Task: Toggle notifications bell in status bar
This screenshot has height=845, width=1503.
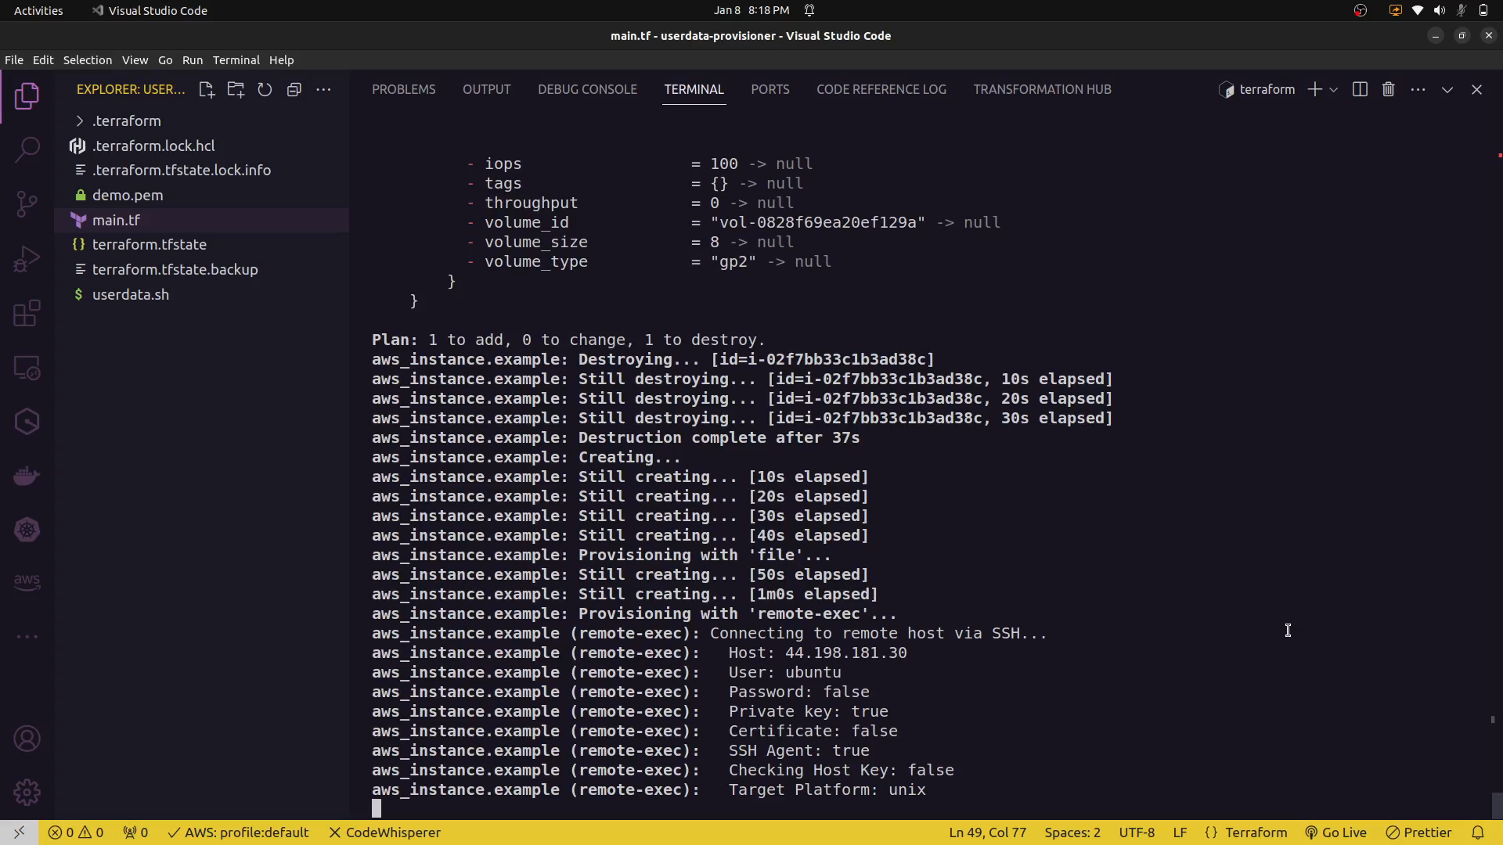Action: click(x=1477, y=832)
